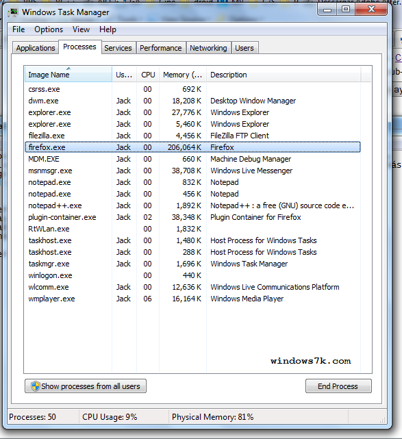The image size is (402, 439).
Task: Click the 206,064 K memory value
Action: point(184,147)
